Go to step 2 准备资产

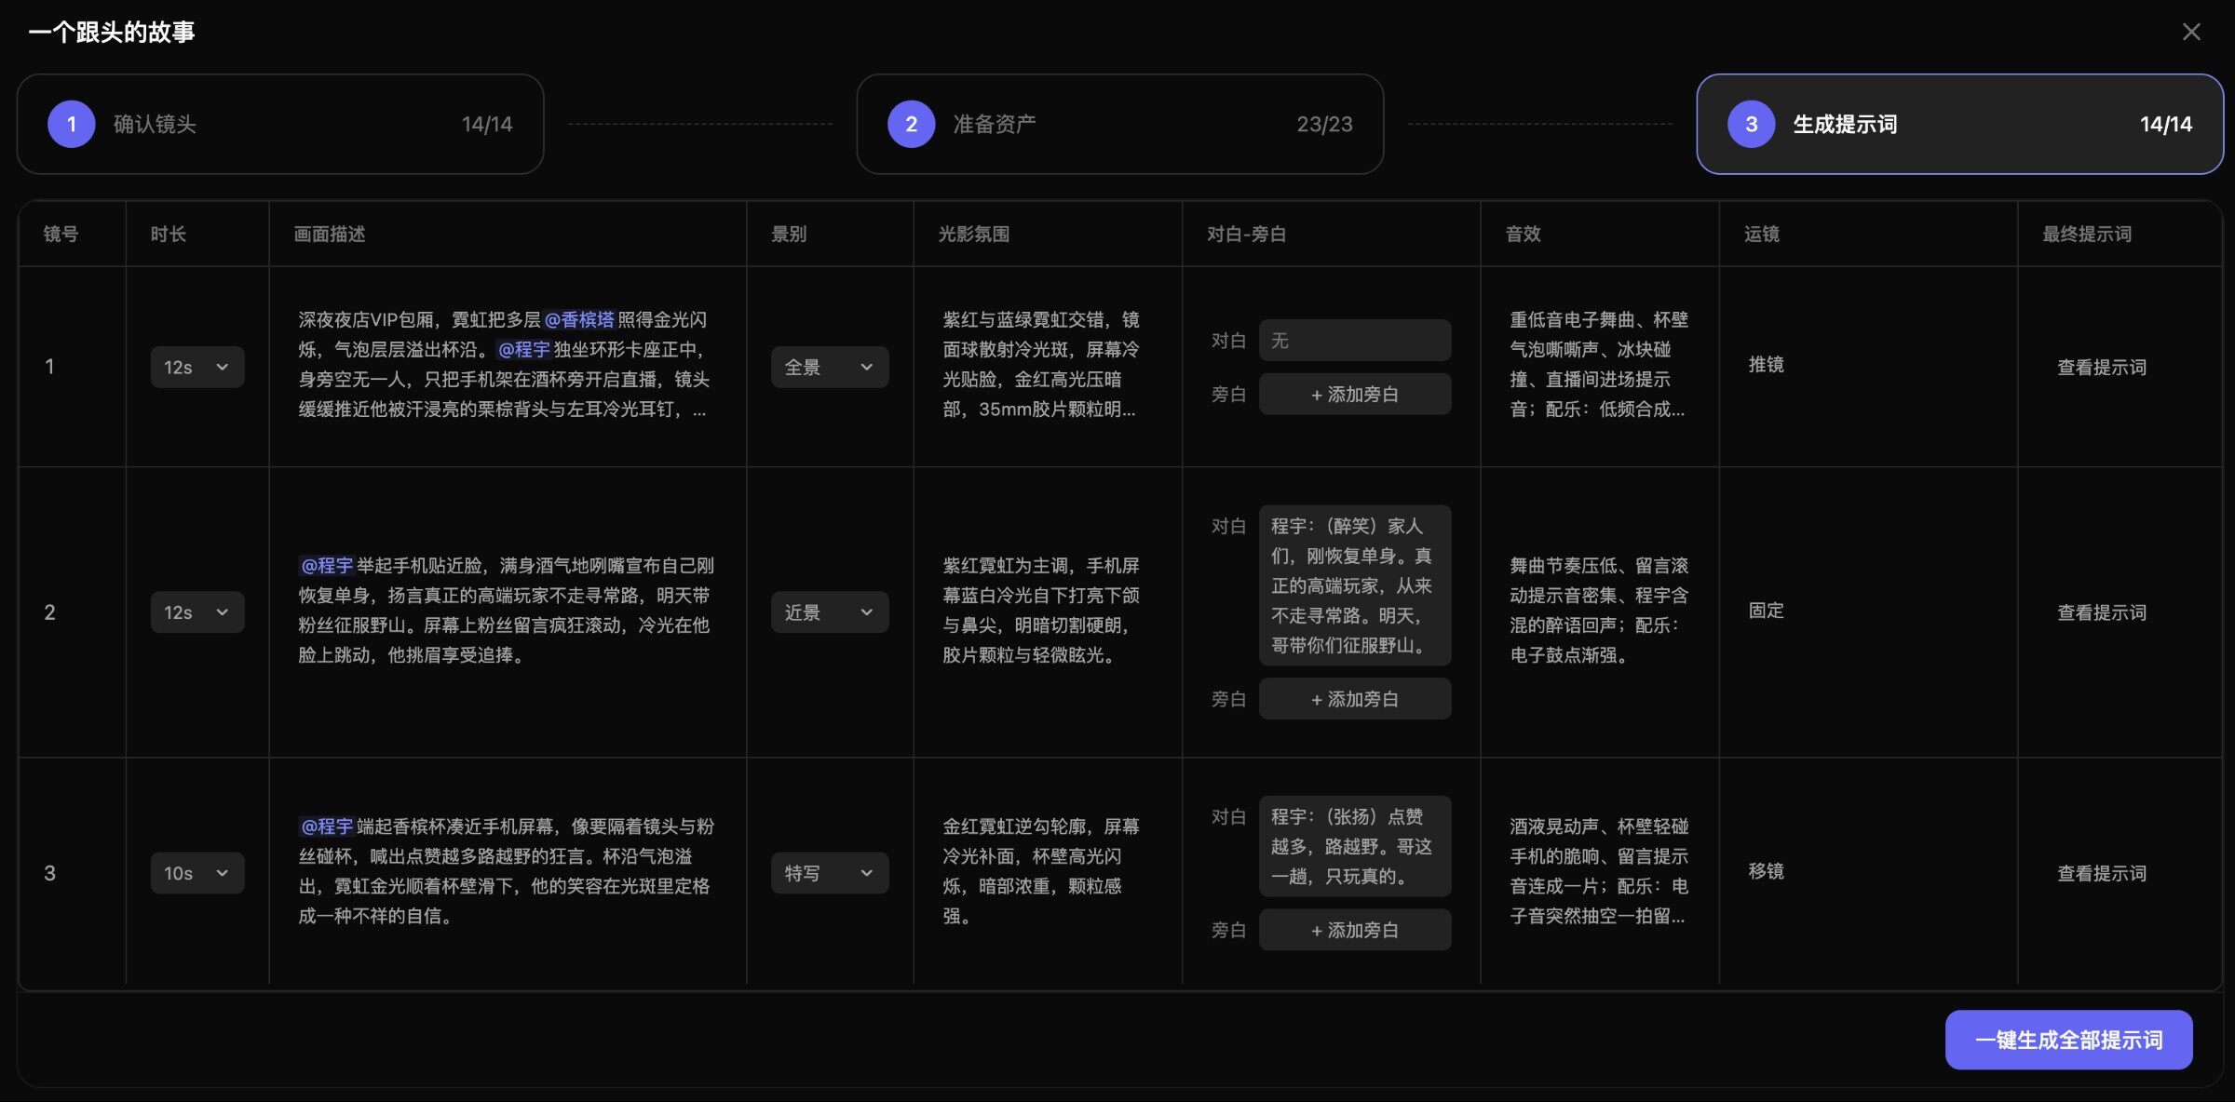(x=1119, y=124)
